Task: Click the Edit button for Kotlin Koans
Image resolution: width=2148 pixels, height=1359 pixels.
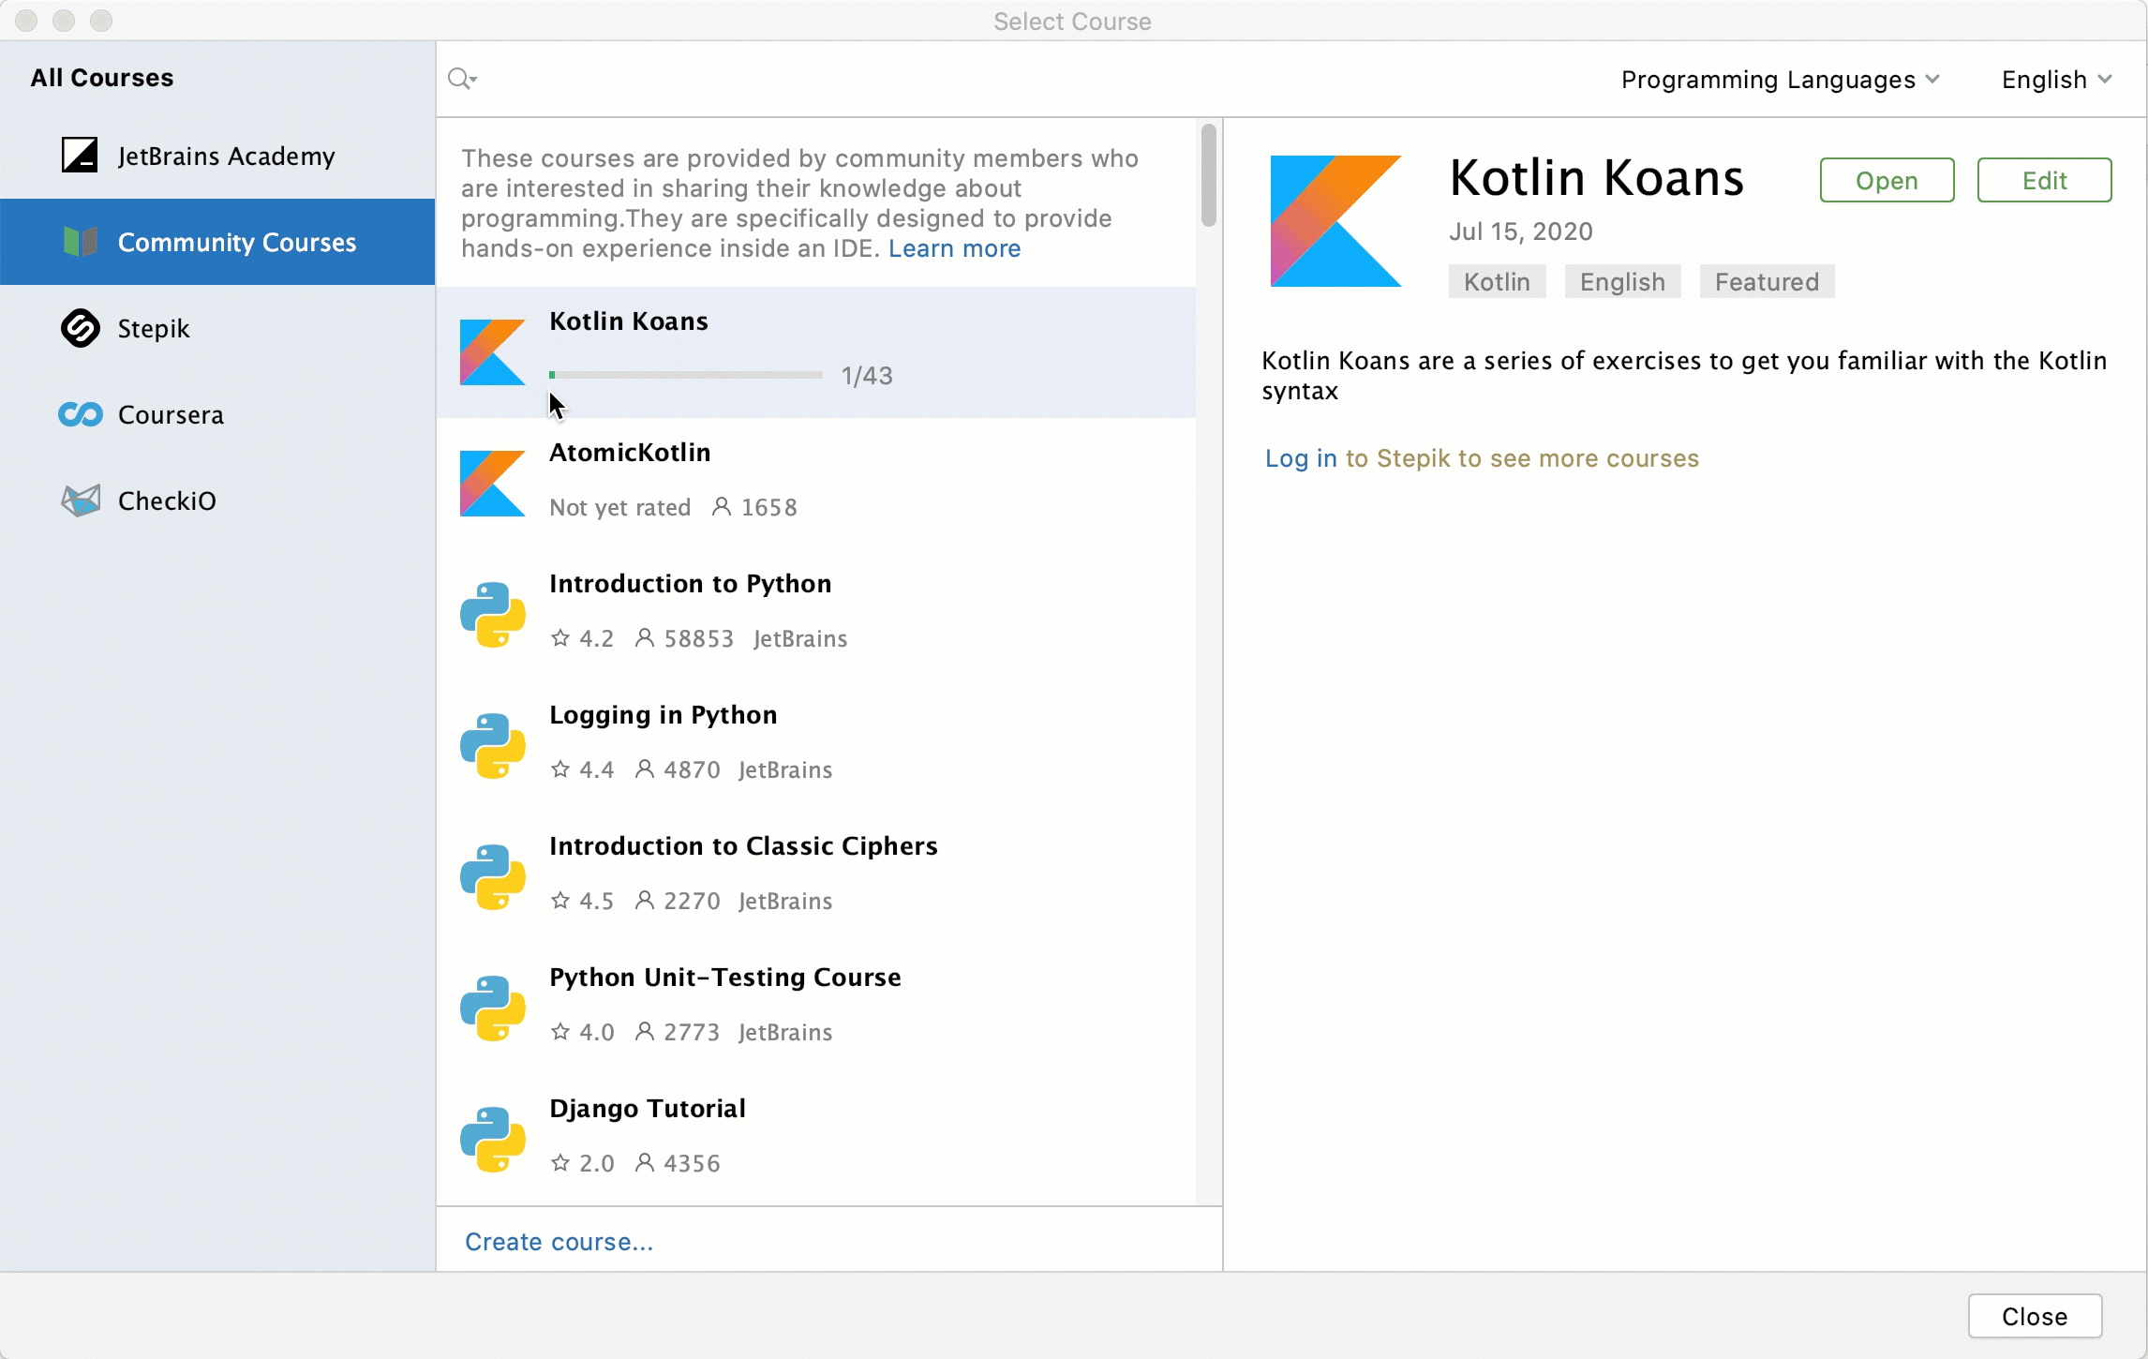Action: pyautogui.click(x=2044, y=180)
